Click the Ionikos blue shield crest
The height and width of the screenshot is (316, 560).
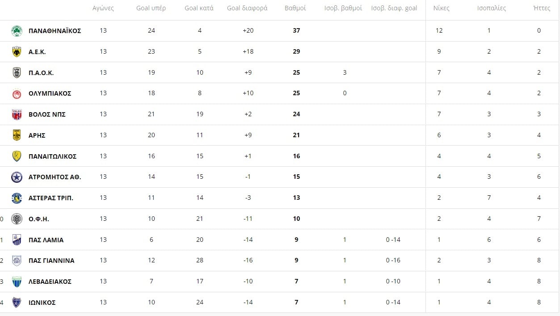17,303
